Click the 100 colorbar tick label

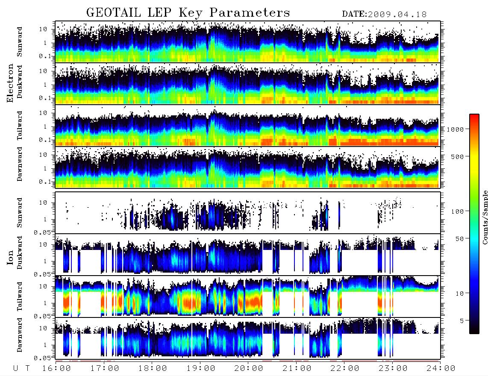(x=458, y=211)
